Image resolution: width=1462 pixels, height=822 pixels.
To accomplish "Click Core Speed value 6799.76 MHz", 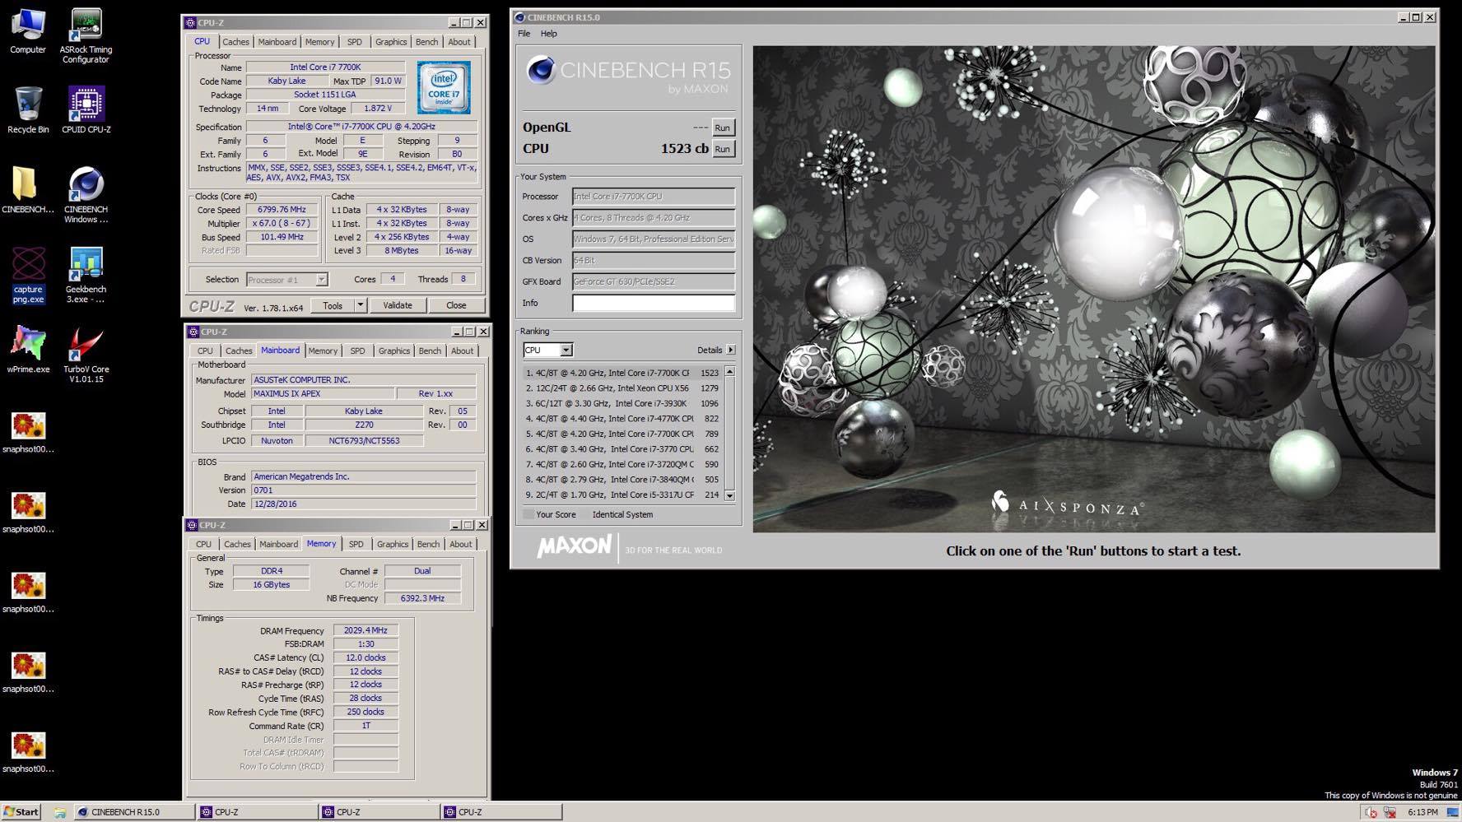I will pyautogui.click(x=282, y=210).
